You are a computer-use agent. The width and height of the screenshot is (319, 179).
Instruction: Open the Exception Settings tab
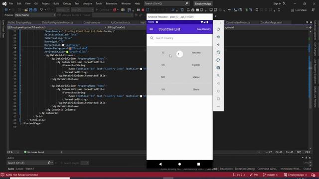click(245, 169)
